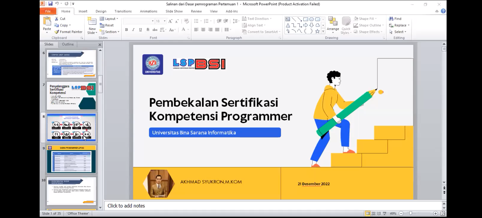
Task: Click the Font Color swatch button
Action: 183,30
